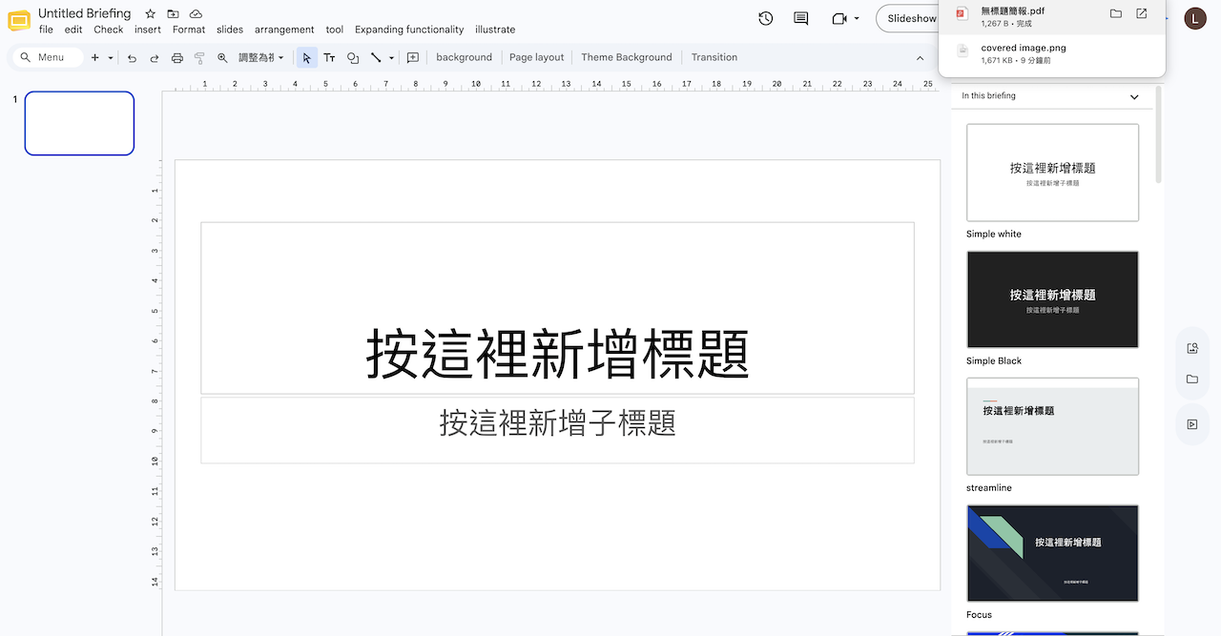The image size is (1221, 636).
Task: Select the shape tool
Action: click(x=353, y=57)
